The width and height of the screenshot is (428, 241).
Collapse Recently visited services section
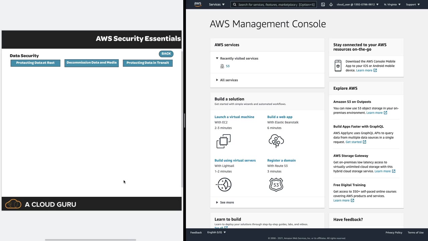click(217, 58)
